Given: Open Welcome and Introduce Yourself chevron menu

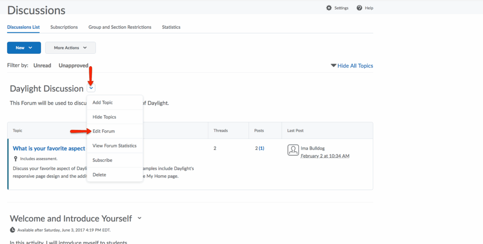Looking at the screenshot, I should pos(139,218).
